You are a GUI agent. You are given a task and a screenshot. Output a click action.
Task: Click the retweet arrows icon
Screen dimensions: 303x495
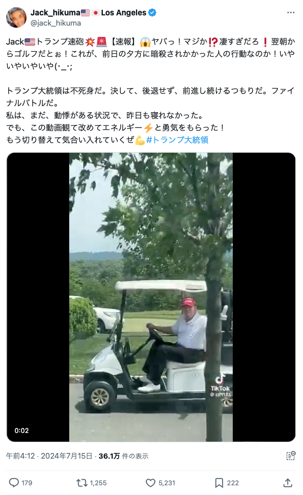81,482
